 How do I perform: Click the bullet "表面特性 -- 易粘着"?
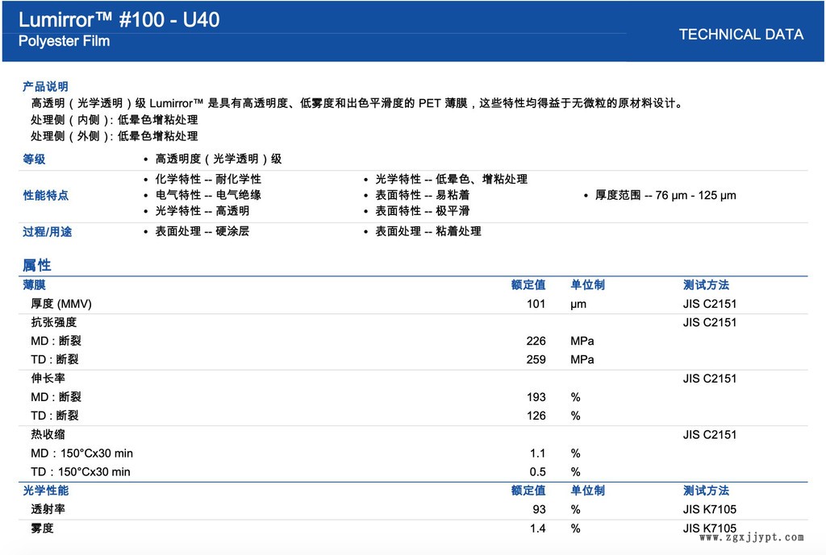(423, 195)
